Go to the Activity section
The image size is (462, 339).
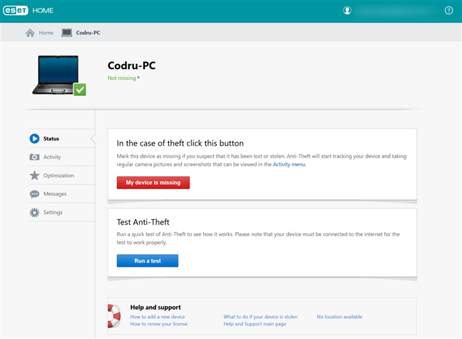pos(52,157)
